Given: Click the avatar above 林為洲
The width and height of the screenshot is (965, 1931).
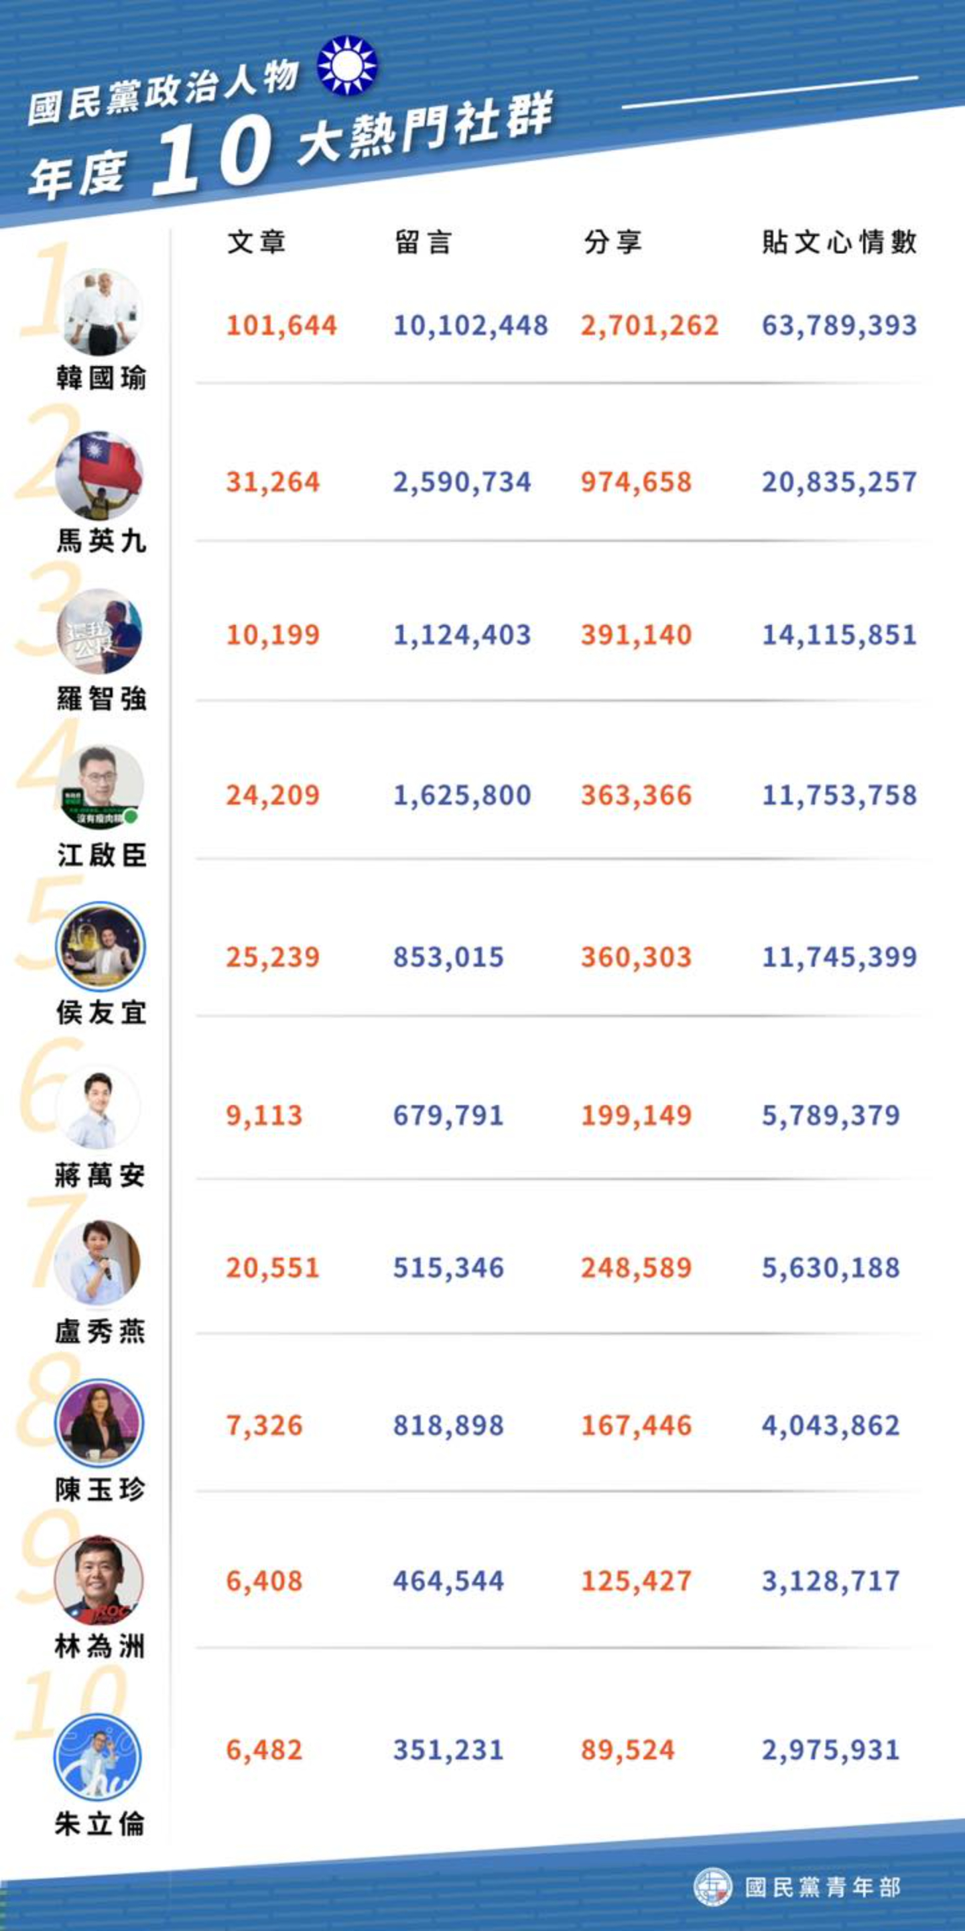Looking at the screenshot, I should click(99, 1580).
